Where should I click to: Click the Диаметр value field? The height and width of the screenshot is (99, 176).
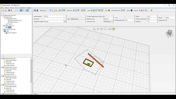pos(152,21)
